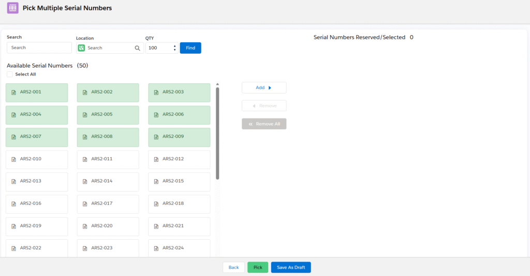This screenshot has height=276, width=530.
Task: Click the magnifier icon in Location lookup
Action: pyautogui.click(x=138, y=48)
